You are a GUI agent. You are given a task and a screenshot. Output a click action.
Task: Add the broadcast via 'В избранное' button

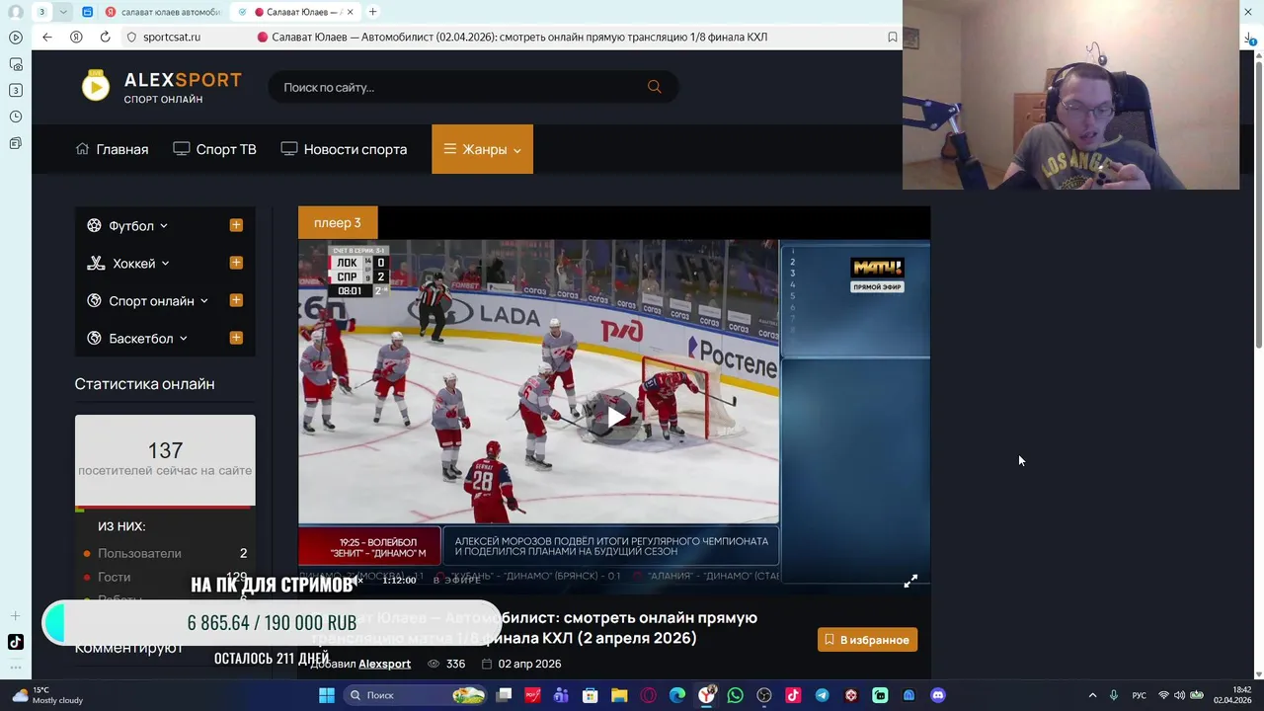click(x=867, y=640)
